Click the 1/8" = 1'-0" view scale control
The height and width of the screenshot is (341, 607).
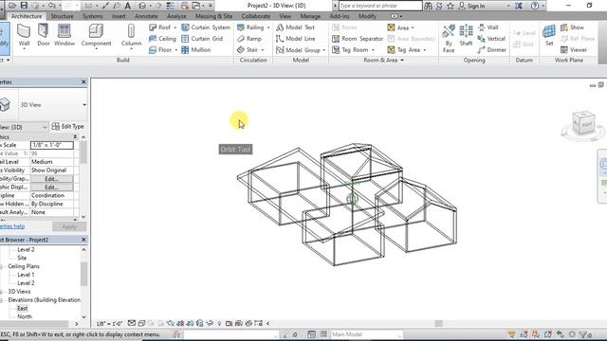pyautogui.click(x=110, y=324)
